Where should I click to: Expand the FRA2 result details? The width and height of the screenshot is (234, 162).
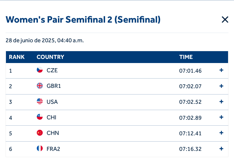tap(221, 149)
